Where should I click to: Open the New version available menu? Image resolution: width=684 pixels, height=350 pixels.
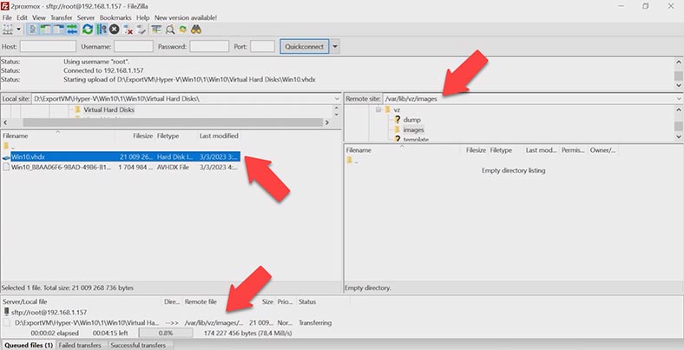[186, 18]
